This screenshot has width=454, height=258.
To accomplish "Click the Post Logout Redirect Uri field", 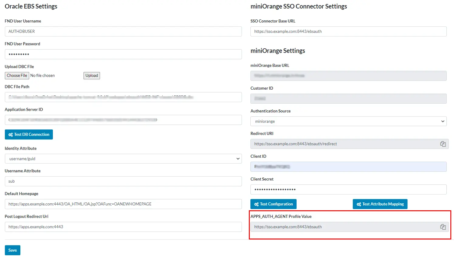I will click(123, 227).
